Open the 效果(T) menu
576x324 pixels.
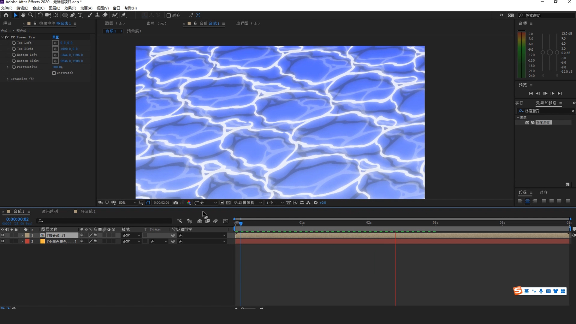(70, 8)
